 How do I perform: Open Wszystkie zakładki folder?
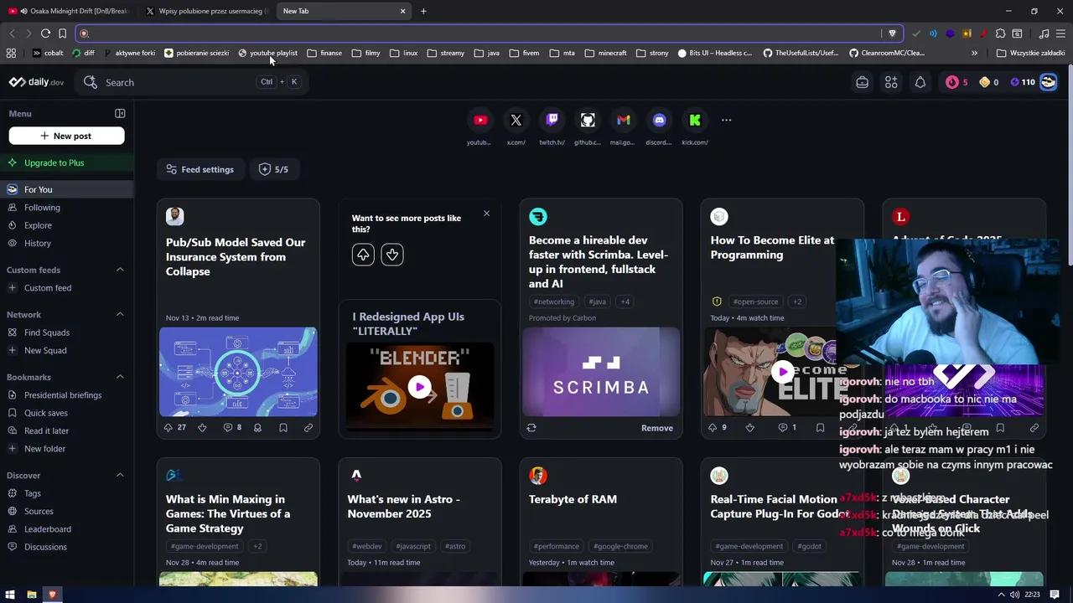[x=1030, y=53]
